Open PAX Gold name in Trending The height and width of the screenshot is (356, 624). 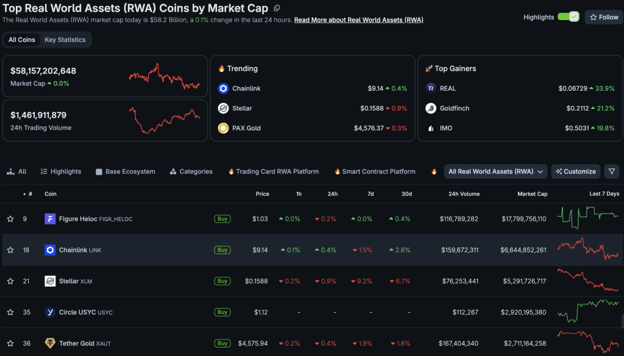pos(246,128)
